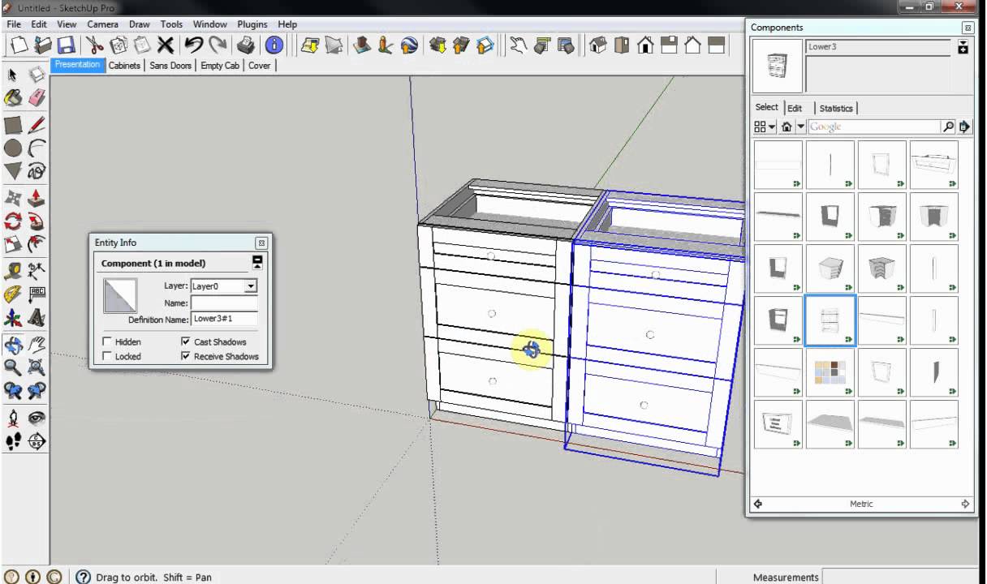Activate the Tape Measure tool

pos(12,270)
